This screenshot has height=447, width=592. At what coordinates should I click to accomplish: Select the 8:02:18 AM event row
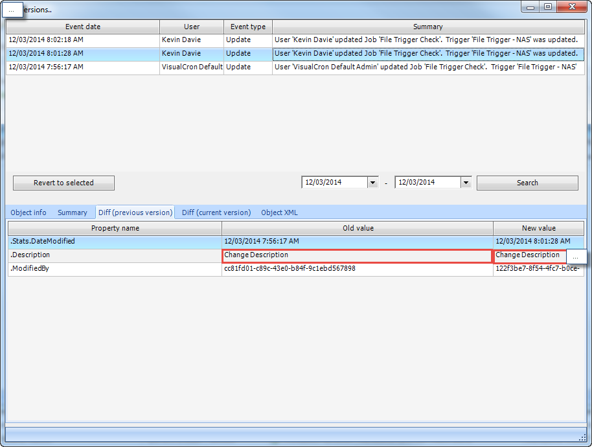(x=82, y=40)
